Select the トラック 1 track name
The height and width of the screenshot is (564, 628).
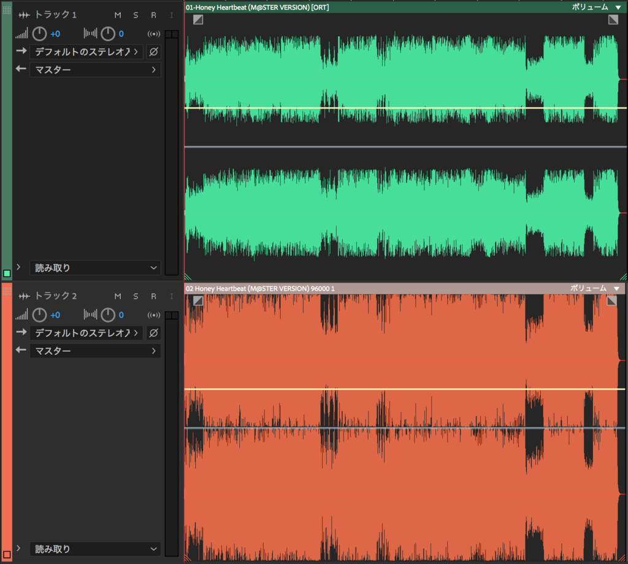pos(56,15)
